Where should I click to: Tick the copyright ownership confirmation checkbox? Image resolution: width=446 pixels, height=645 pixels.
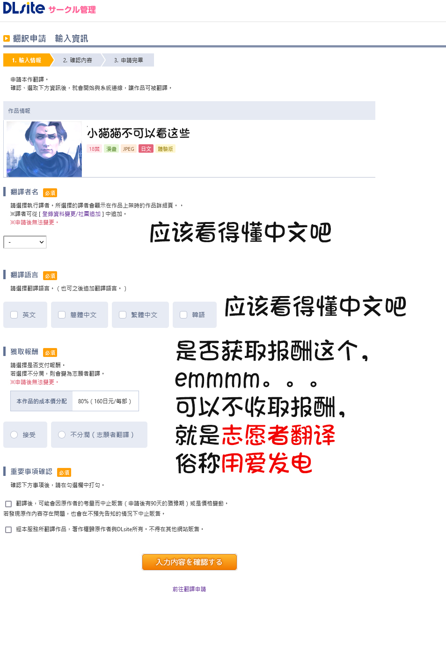(x=8, y=530)
